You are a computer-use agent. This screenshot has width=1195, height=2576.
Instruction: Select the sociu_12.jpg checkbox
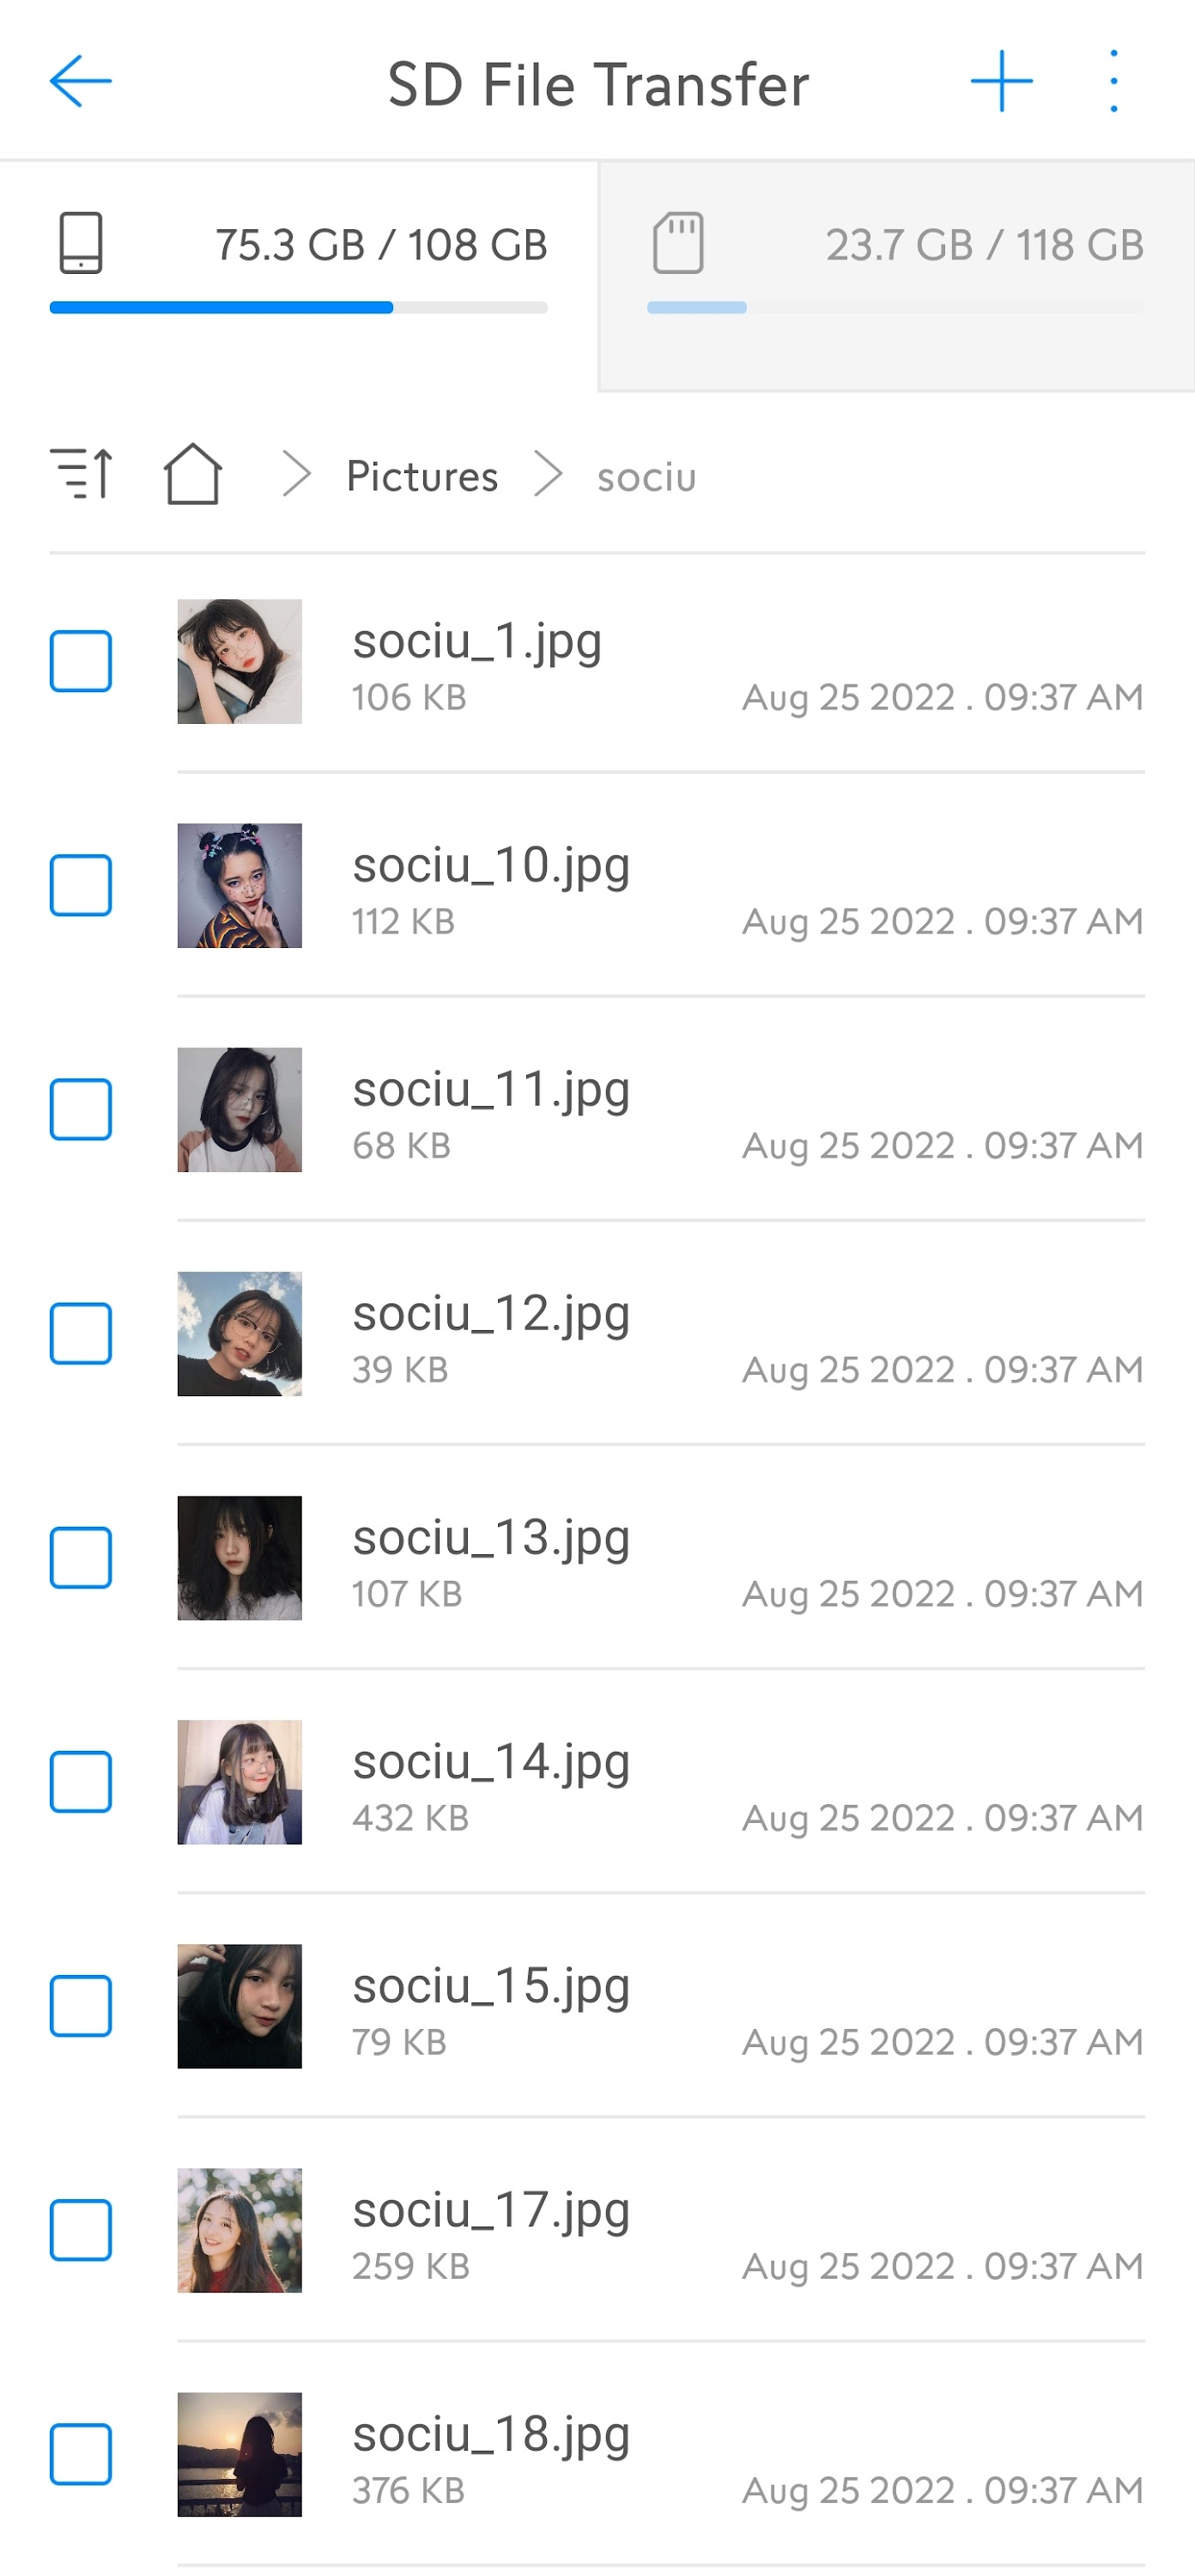click(x=81, y=1333)
